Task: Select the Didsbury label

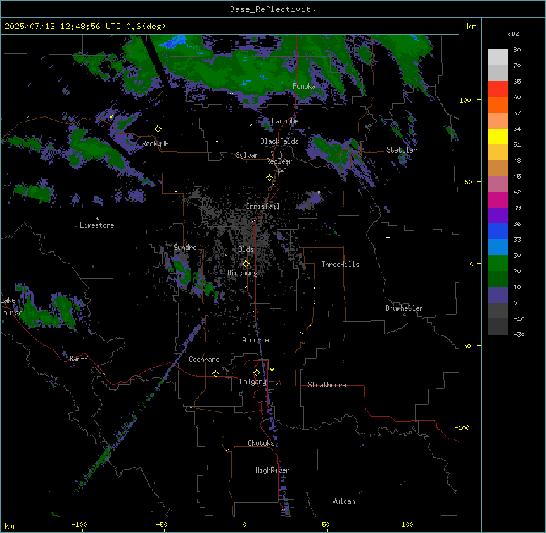Action: click(243, 273)
